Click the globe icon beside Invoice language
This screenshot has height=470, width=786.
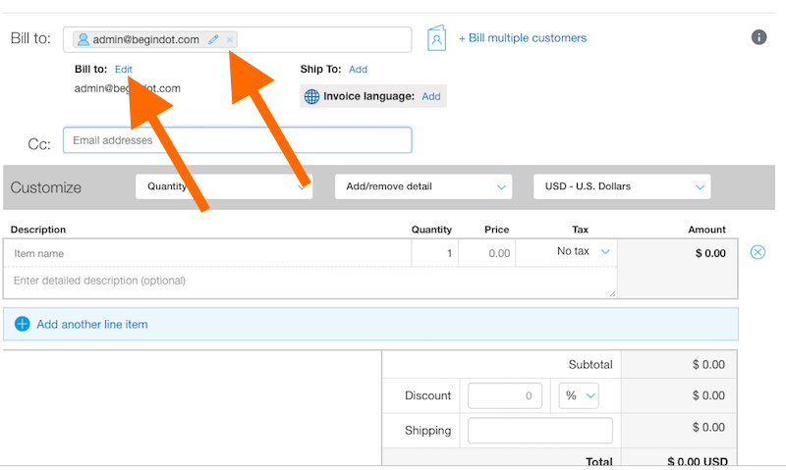(311, 96)
